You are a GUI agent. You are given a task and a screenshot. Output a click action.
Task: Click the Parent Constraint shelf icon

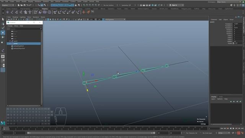pyautogui.click(x=55, y=12)
